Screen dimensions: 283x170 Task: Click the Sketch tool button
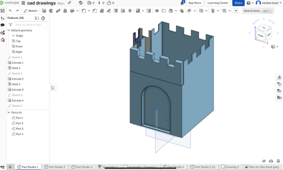click(x=31, y=11)
